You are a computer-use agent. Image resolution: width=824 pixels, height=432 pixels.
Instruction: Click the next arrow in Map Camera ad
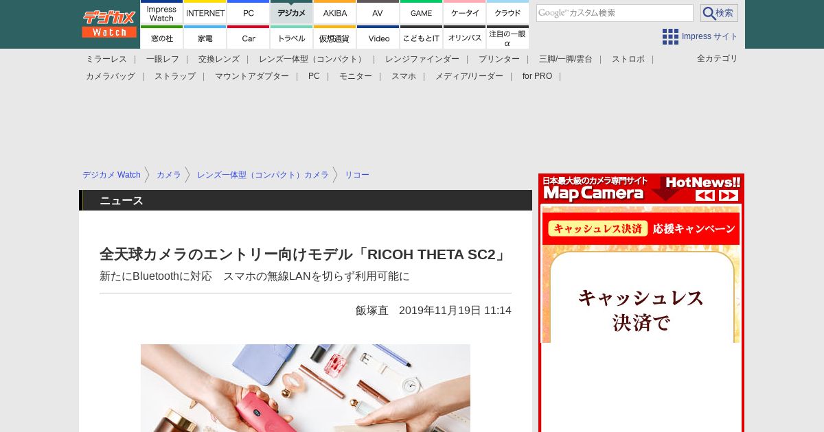coord(729,195)
